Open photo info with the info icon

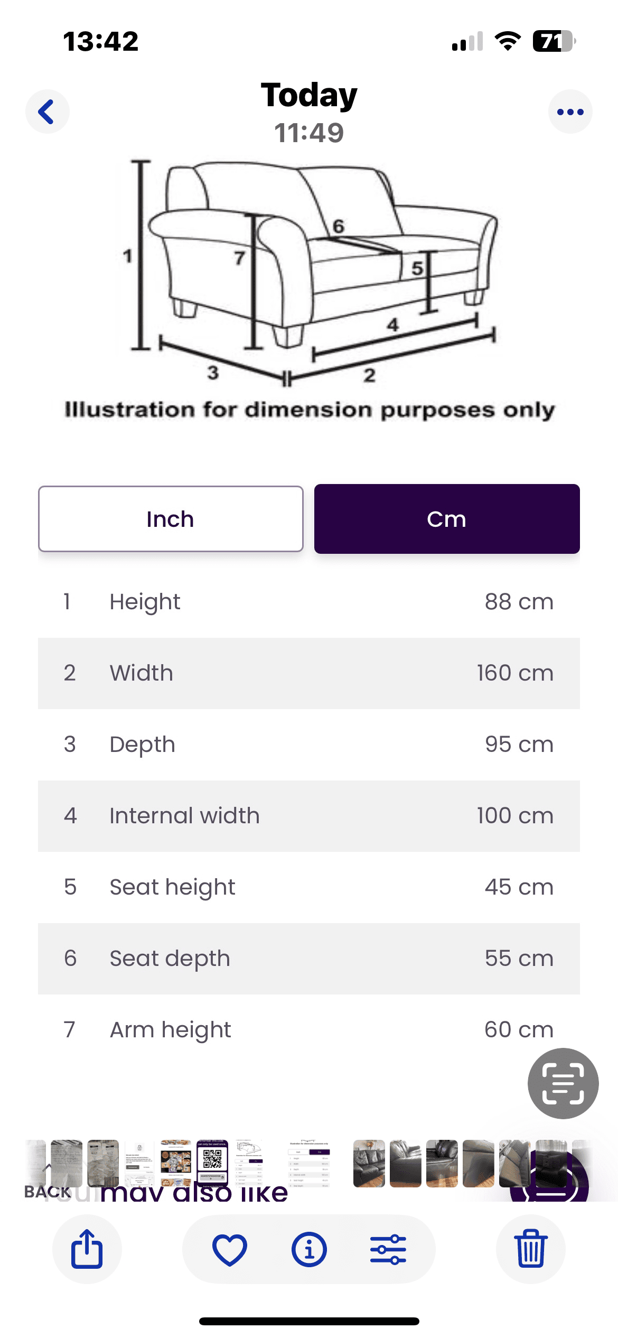click(x=309, y=1249)
